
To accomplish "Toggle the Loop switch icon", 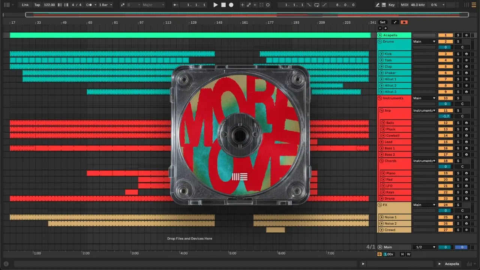I will pos(317,5).
